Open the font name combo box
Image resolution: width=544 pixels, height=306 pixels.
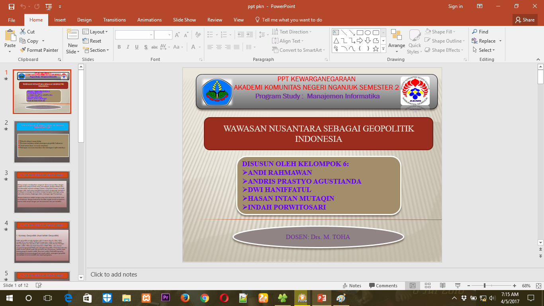click(134, 35)
